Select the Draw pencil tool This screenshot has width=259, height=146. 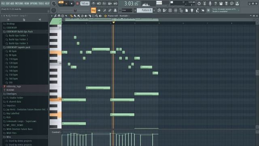pyautogui.click(x=71, y=16)
